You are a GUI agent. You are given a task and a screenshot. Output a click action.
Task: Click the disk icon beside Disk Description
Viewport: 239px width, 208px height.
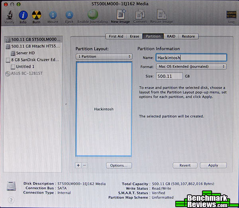[x=11, y=186]
